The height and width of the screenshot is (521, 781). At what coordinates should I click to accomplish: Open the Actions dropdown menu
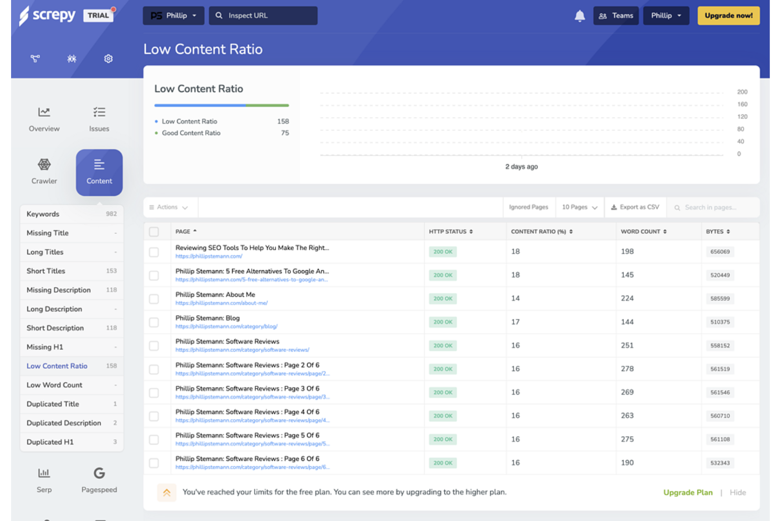(x=169, y=207)
